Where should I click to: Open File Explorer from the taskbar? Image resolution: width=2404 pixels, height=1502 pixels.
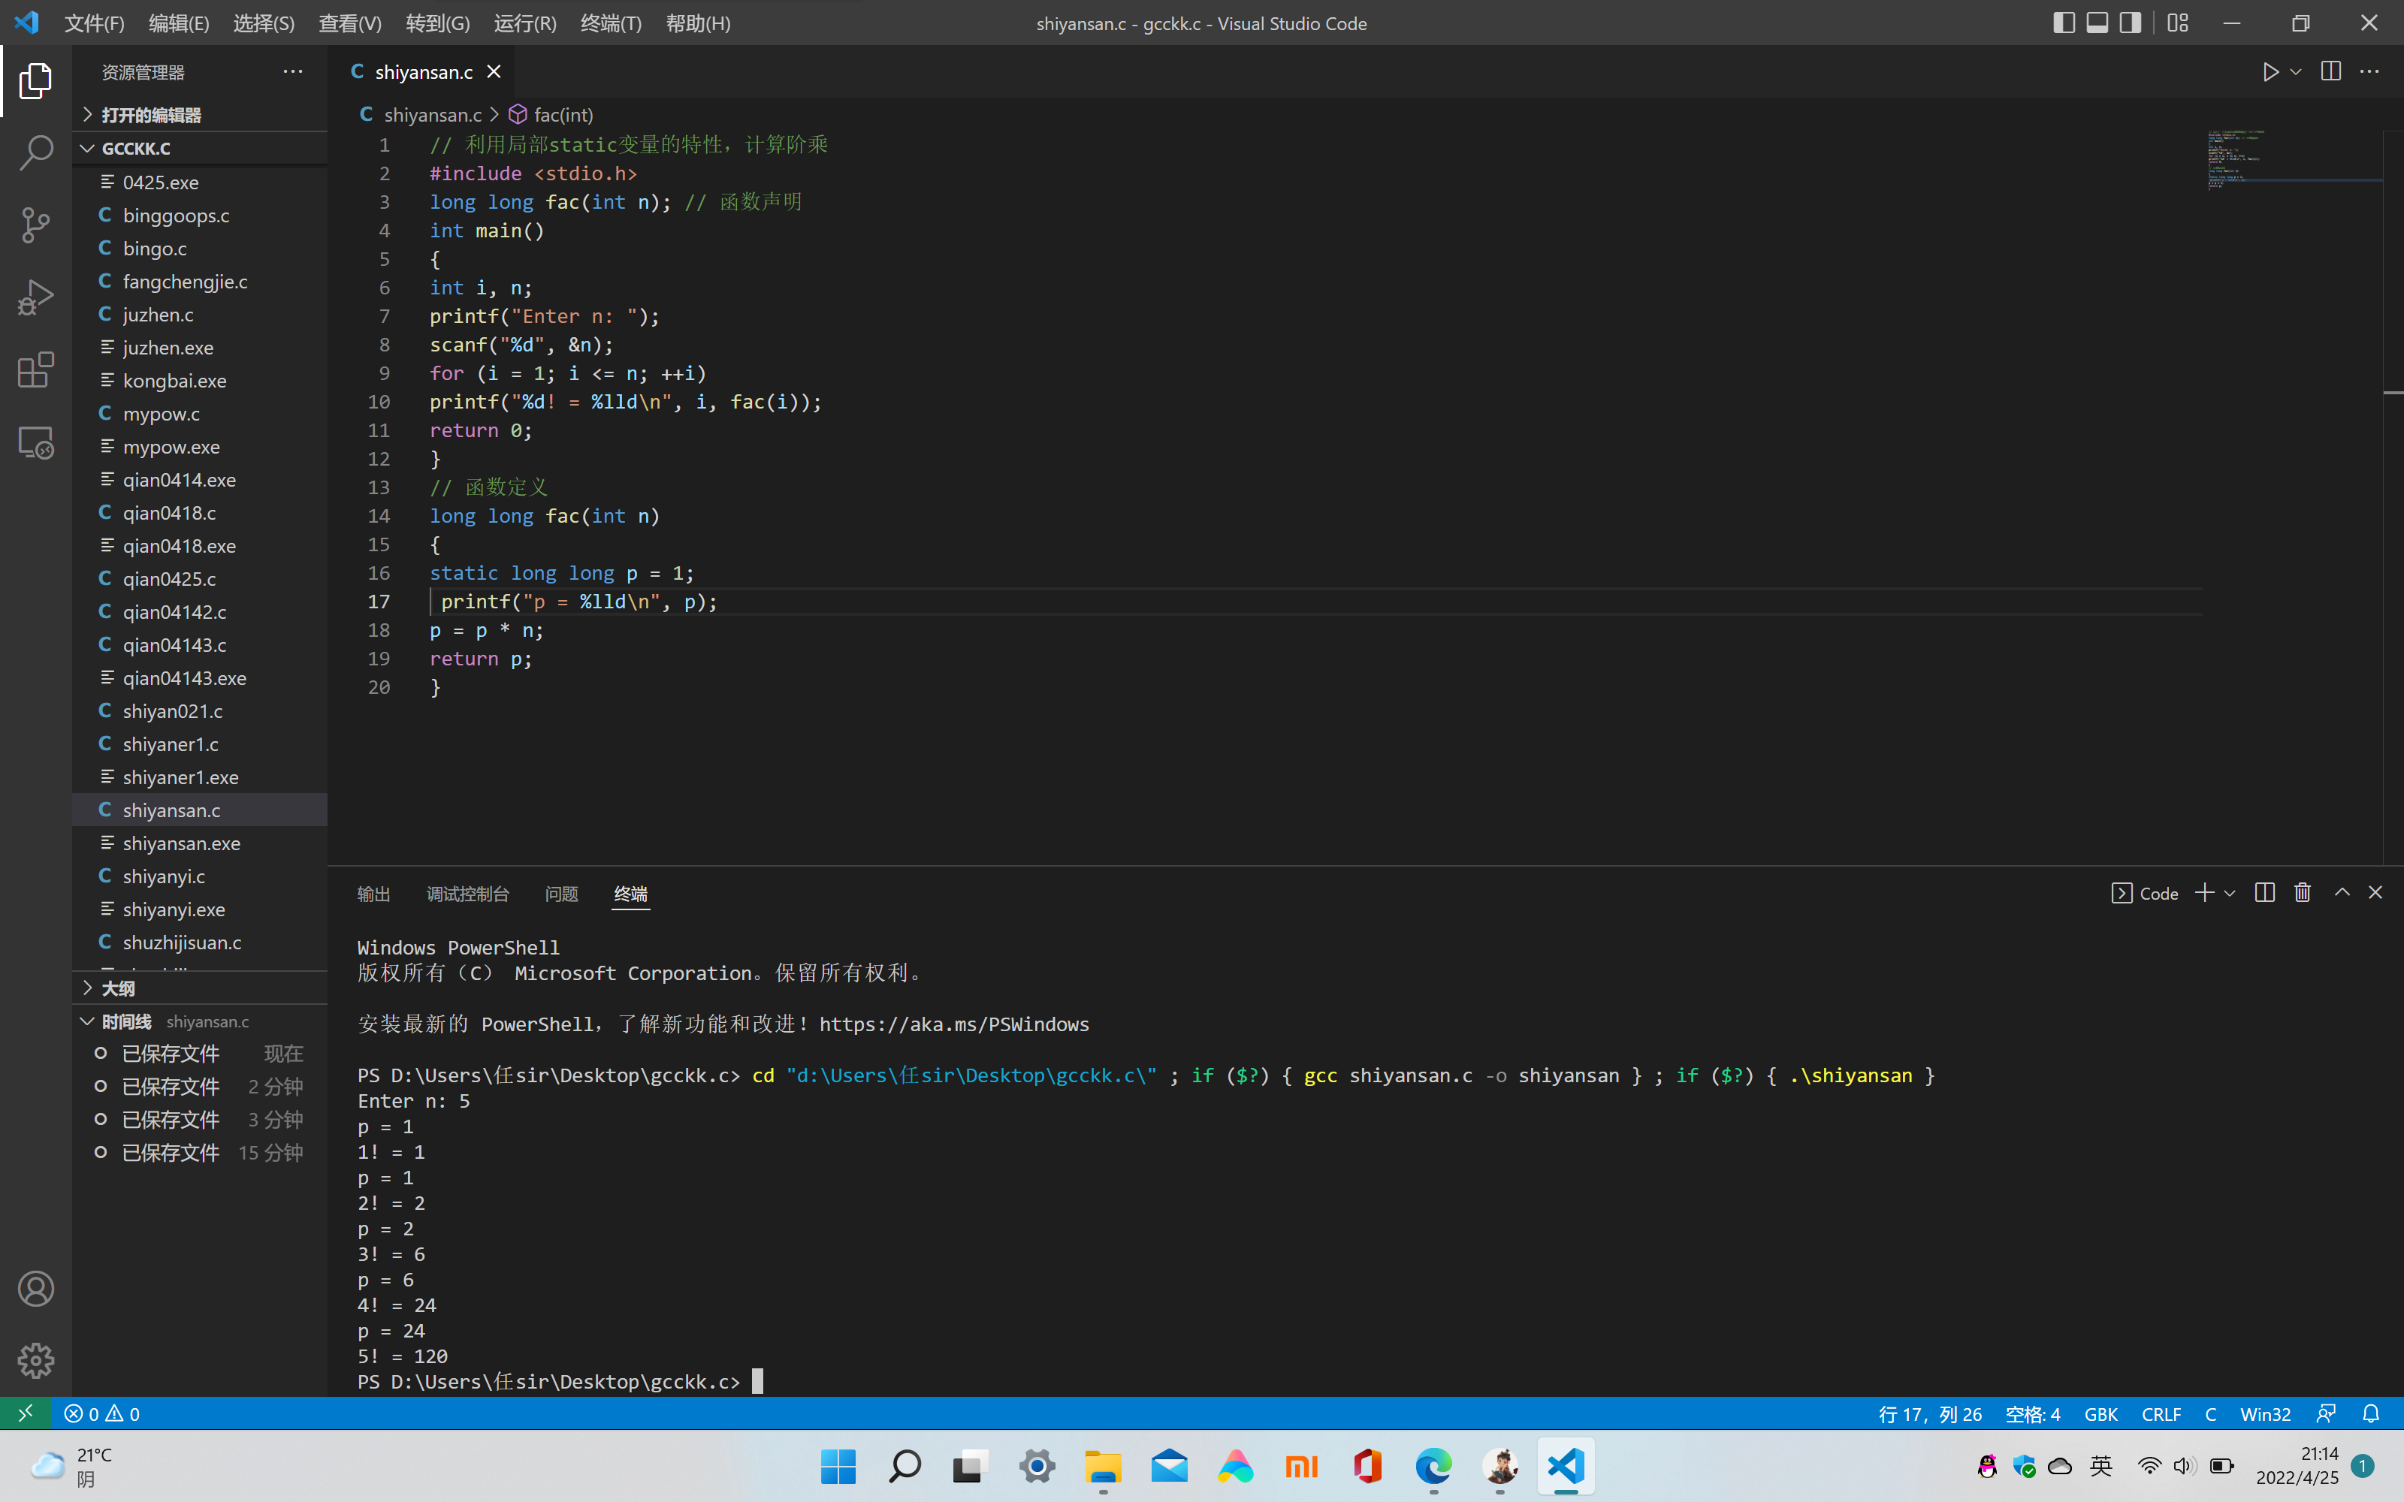[1103, 1466]
